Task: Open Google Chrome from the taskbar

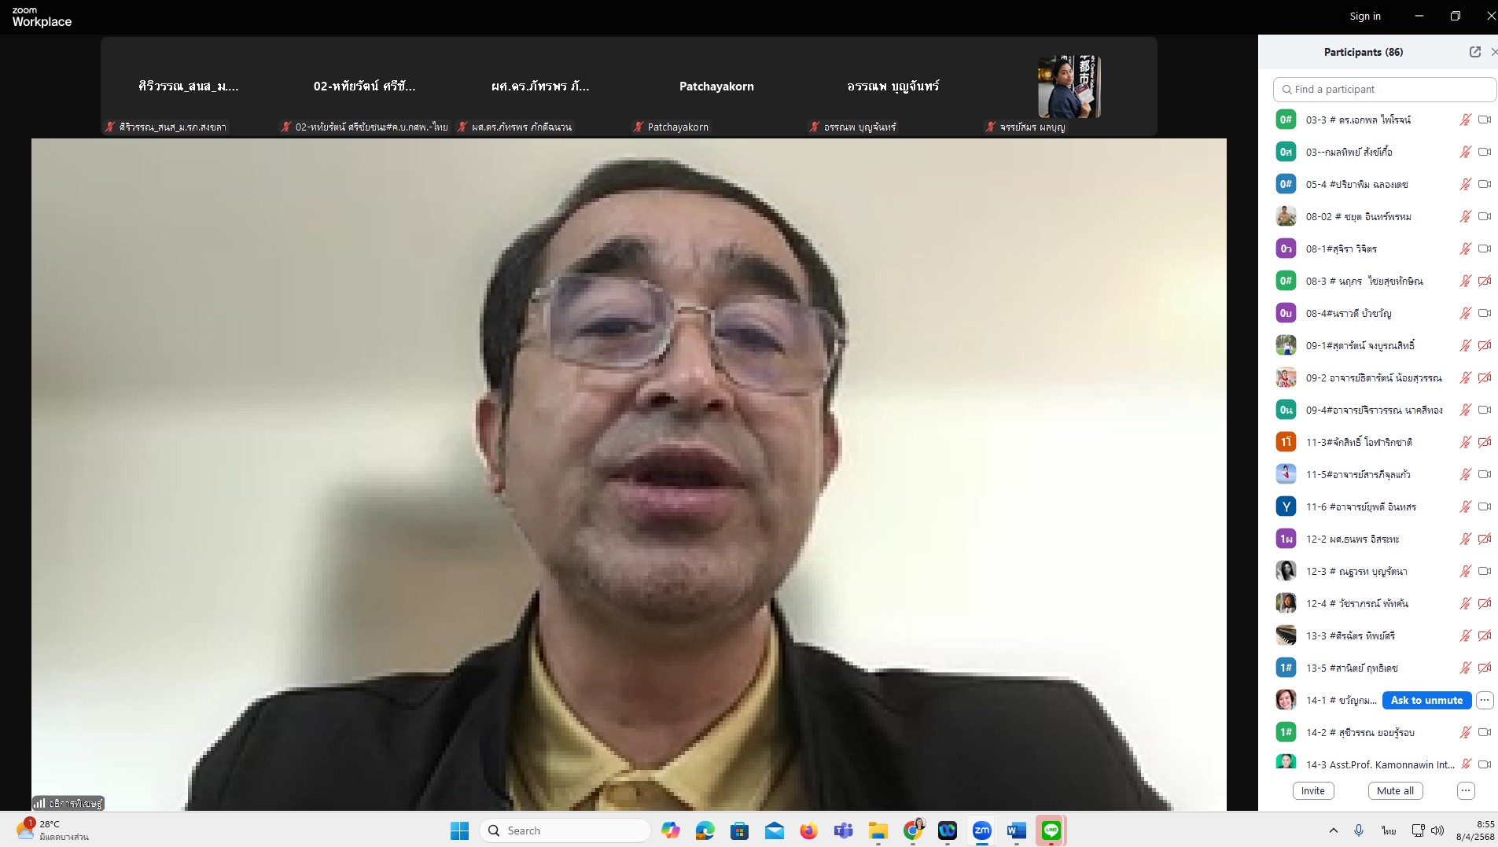Action: 913,830
